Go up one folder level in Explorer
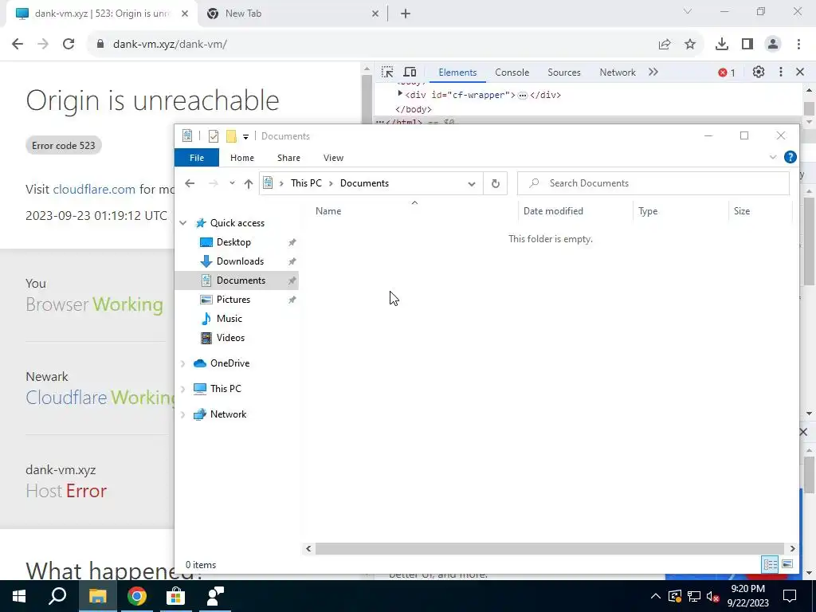This screenshot has height=612, width=816. [249, 183]
